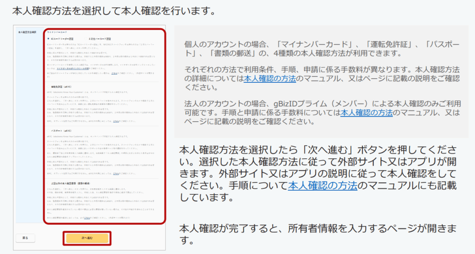This screenshot has width=475, height=254.
Task: Click the 本人確認方法選択 sidebar label
Action: point(27,33)
